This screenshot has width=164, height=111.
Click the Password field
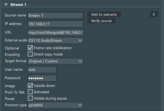click(x=42, y=78)
